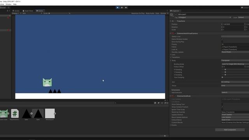Open the Layer Default dropdown
Screen dimensions: 249x140
244,17
